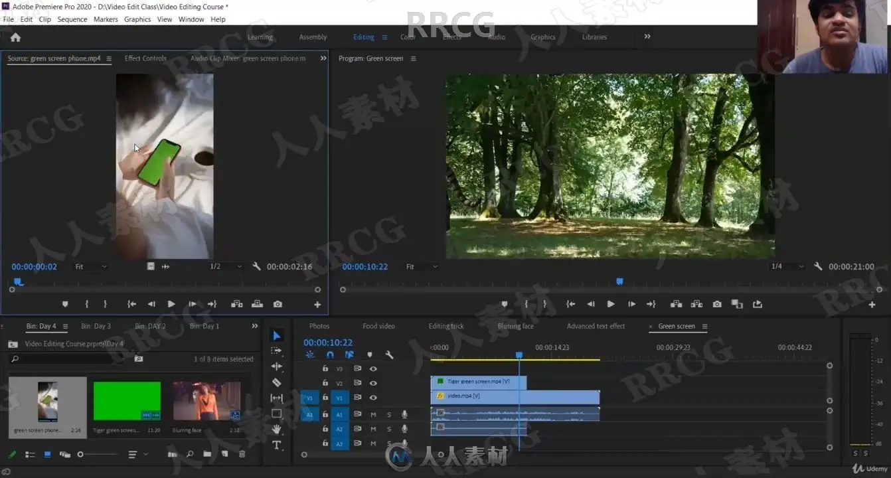Expand workspace overflow chevron after Libraries
The height and width of the screenshot is (478, 891).
click(647, 37)
